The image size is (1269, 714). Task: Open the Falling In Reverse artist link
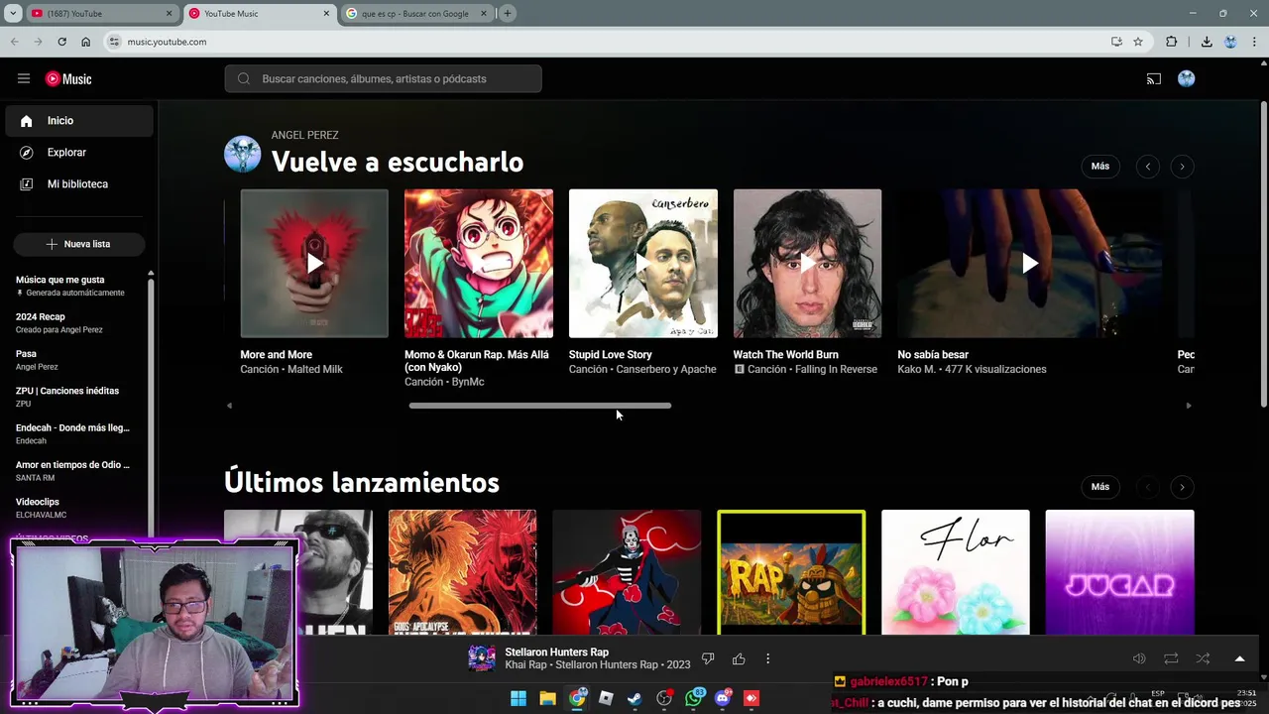pos(836,369)
